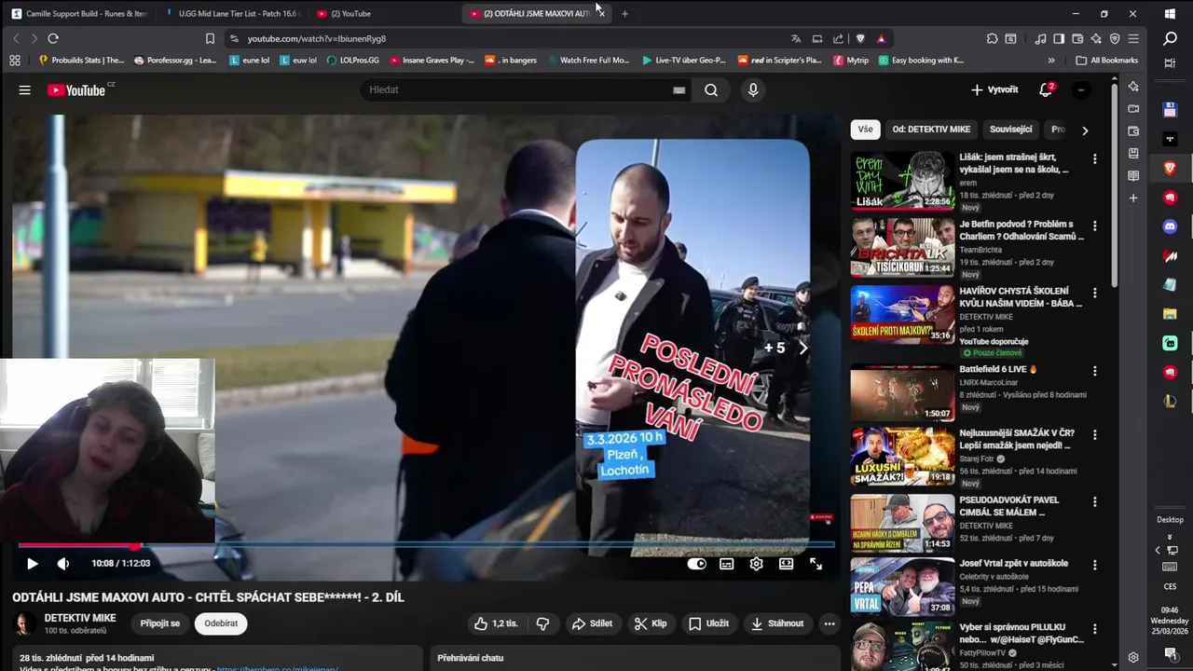Start voice search with the microphone icon
The height and width of the screenshot is (671, 1193).
pyautogui.click(x=753, y=90)
